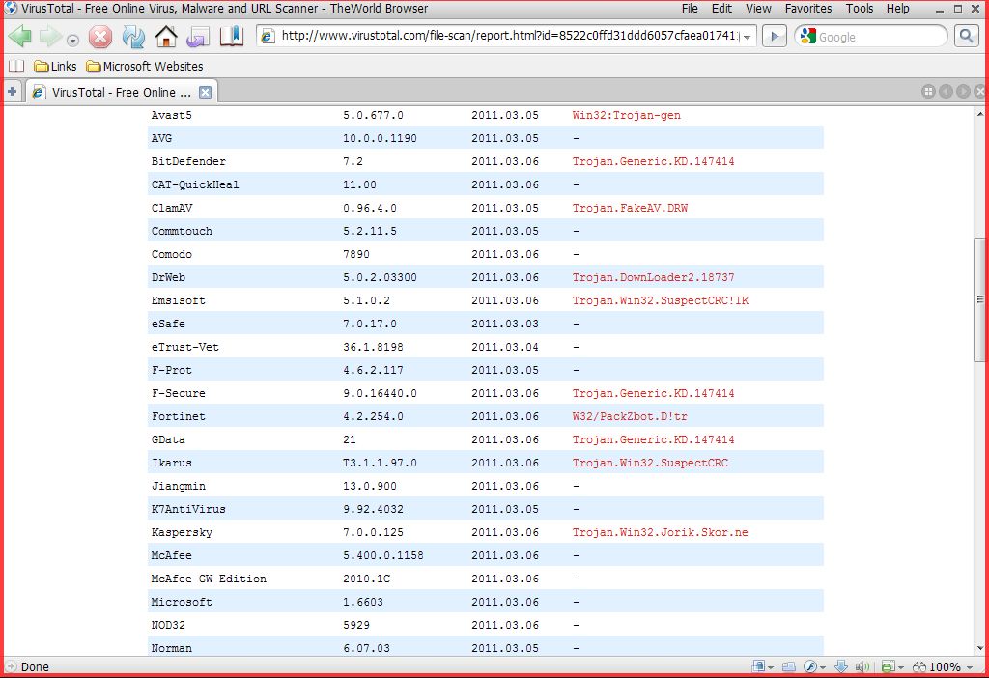This screenshot has width=989, height=678.
Task: Click the Microsoft version 1.6603 cell
Action: coord(363,602)
